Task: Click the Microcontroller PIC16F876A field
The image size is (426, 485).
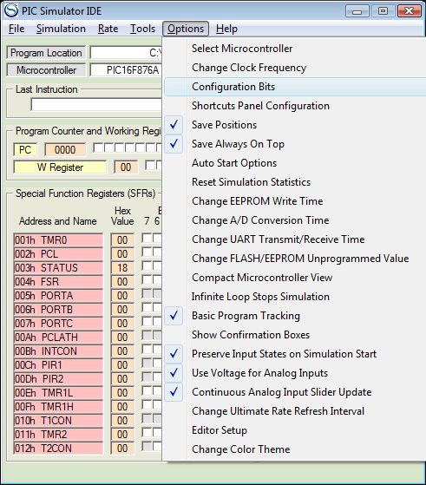Action: [126, 70]
